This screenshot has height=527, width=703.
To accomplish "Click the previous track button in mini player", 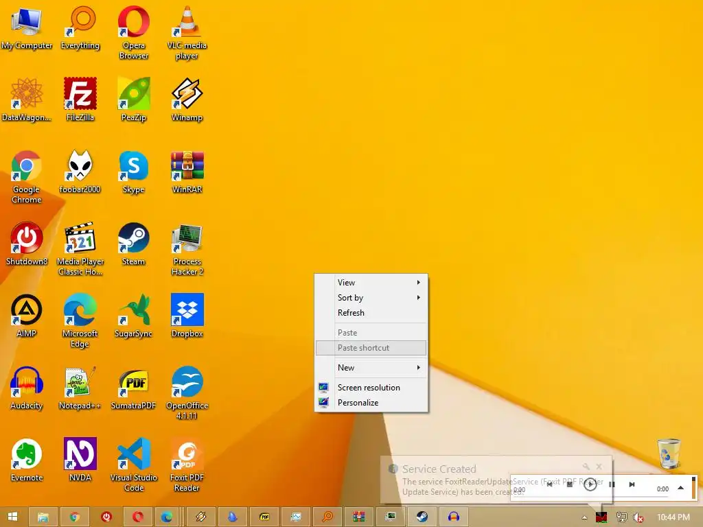I will point(549,484).
